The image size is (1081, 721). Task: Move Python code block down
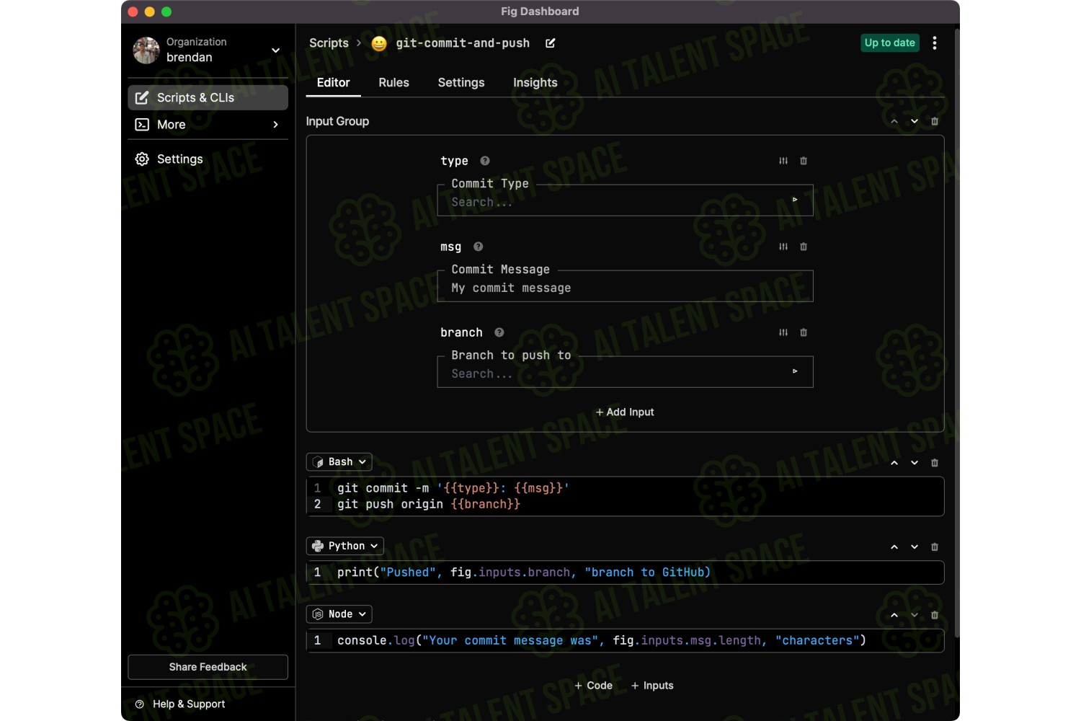(x=915, y=547)
